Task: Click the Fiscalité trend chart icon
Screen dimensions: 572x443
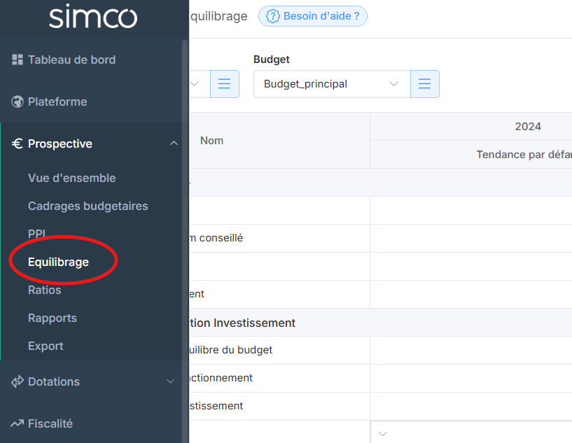Action: point(18,423)
